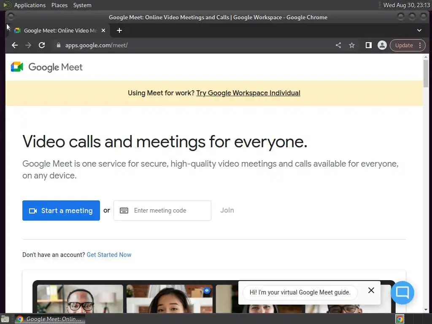Click the Enter meeting code field
The width and height of the screenshot is (432, 324).
(162, 211)
